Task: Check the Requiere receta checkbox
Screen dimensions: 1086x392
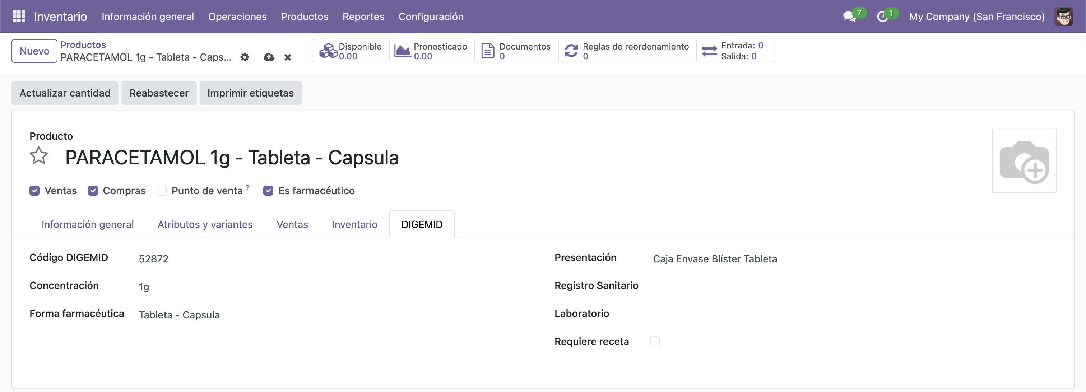Action: [655, 341]
